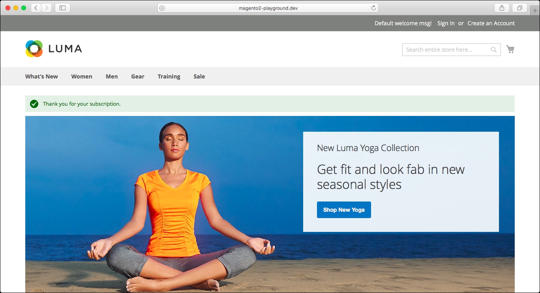Viewport: 540px width, 293px height.
Task: Show all tabs overview icon
Action: click(x=519, y=8)
